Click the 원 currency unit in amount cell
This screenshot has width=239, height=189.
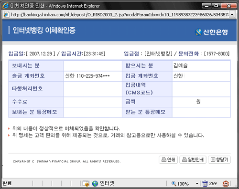pos(198,101)
